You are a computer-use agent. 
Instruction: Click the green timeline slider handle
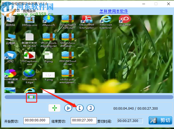tap(31, 97)
